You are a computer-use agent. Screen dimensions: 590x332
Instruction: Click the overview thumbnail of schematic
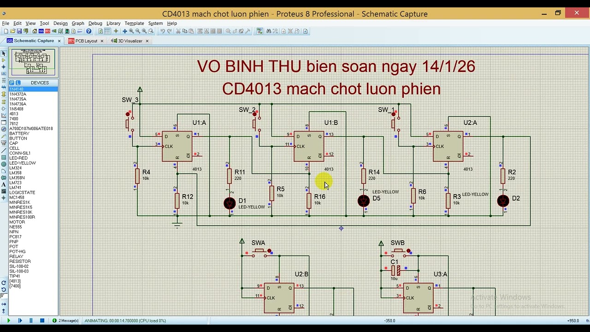click(33, 62)
